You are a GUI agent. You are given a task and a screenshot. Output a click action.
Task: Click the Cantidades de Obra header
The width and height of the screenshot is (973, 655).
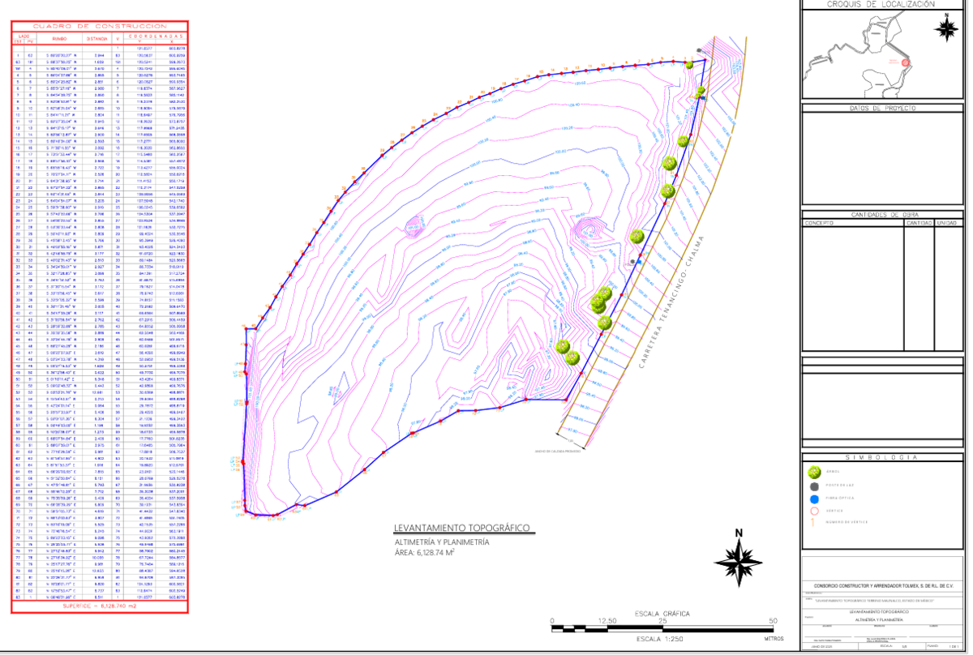tap(882, 214)
